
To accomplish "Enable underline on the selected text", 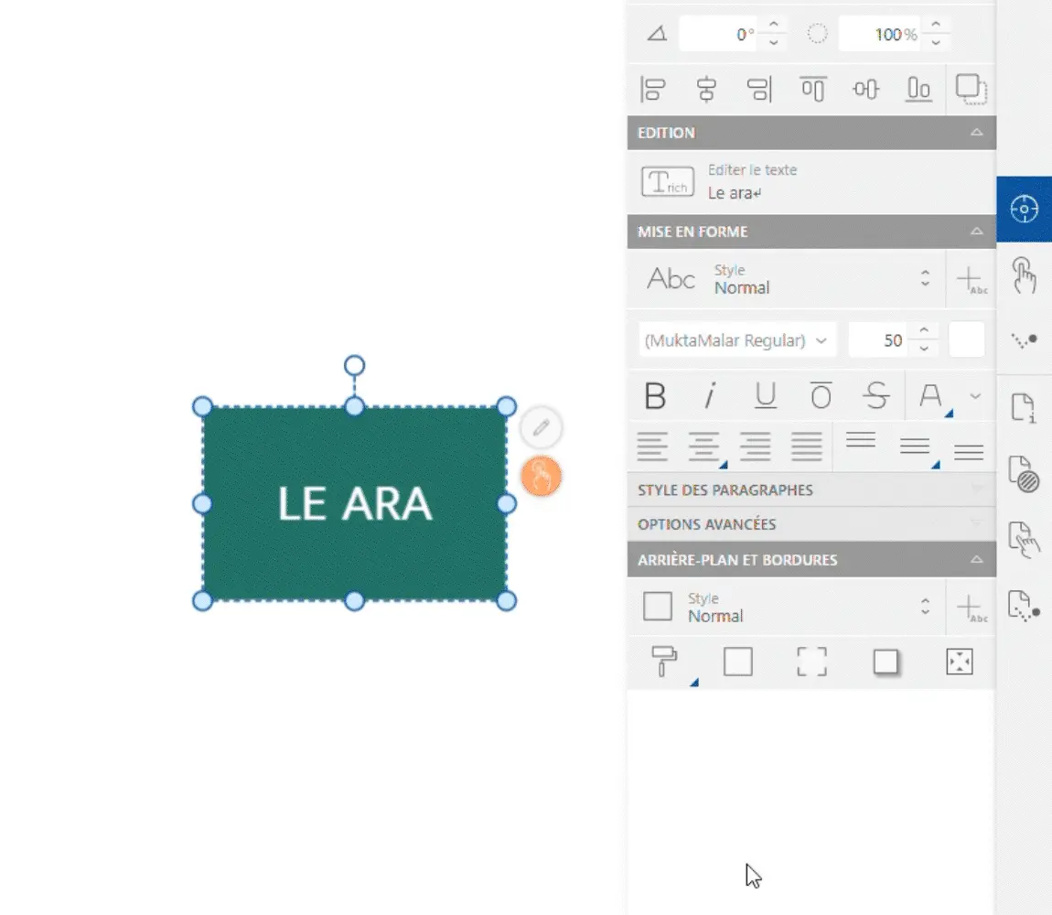I will pos(765,395).
